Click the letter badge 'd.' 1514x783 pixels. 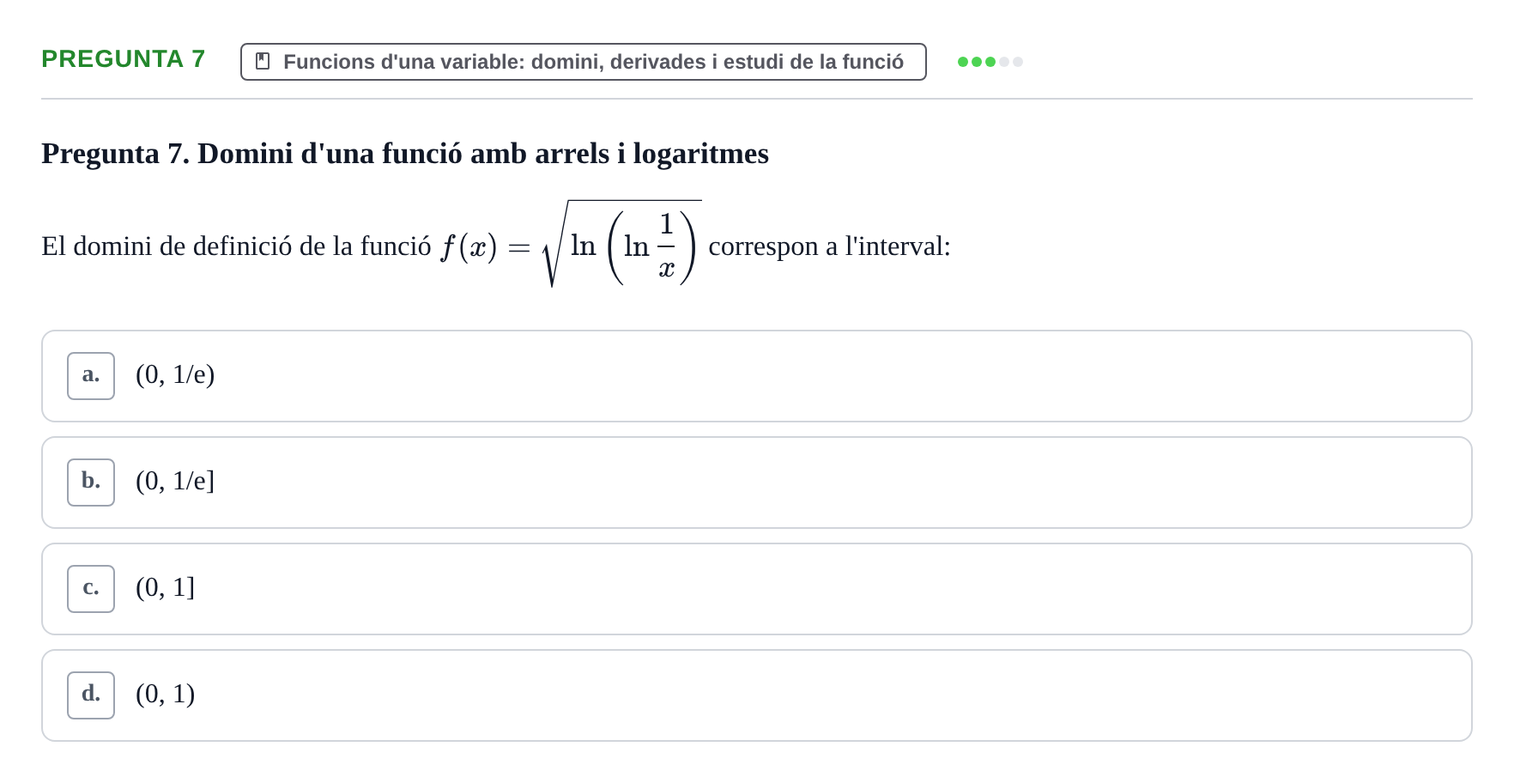pos(91,695)
